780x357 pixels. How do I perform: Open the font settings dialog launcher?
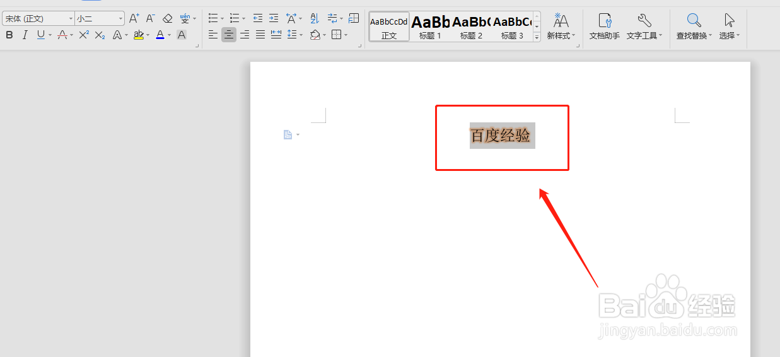click(x=197, y=45)
